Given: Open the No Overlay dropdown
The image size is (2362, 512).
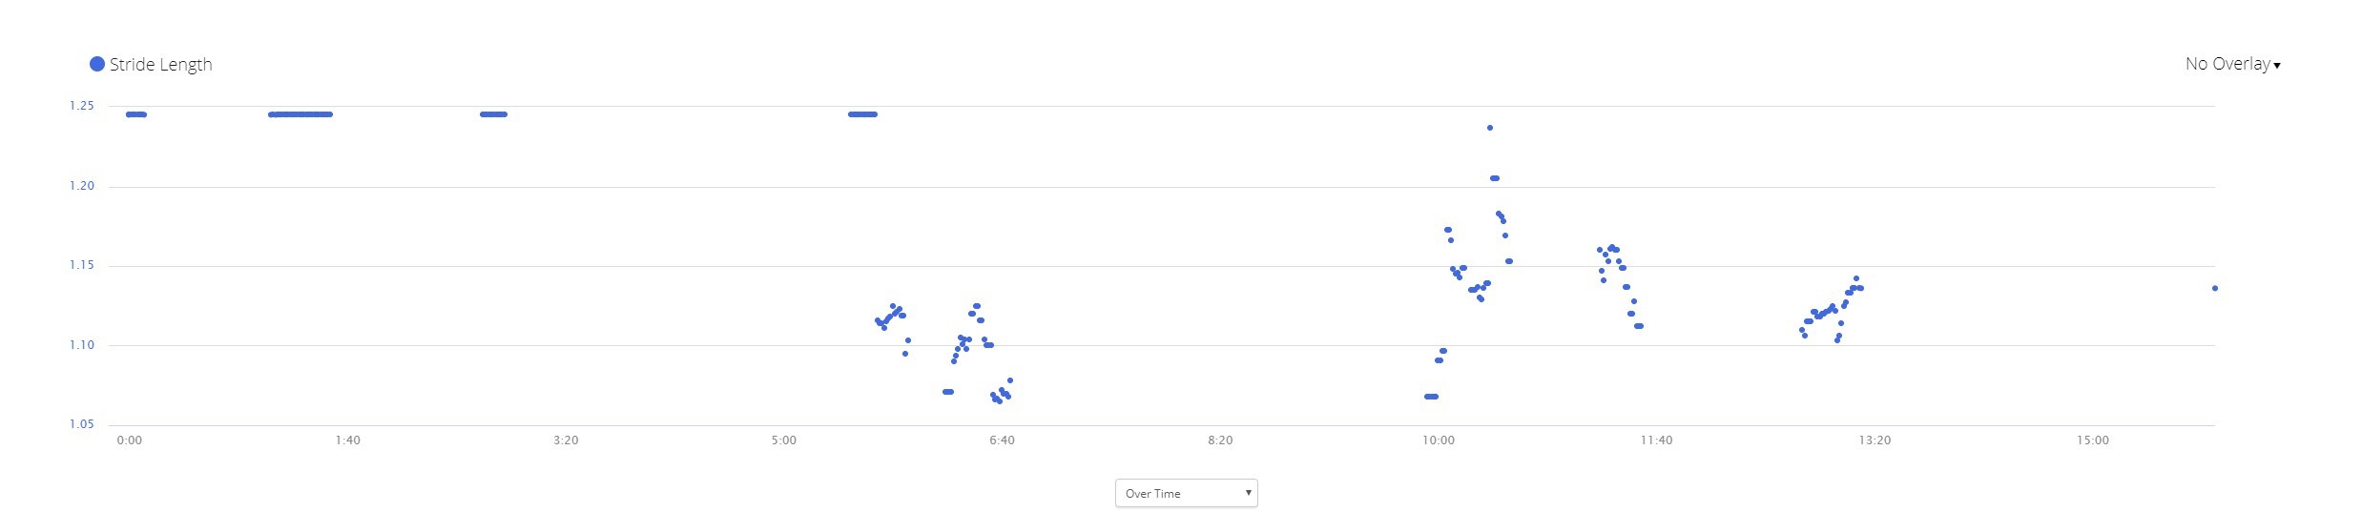Looking at the screenshot, I should pos(2232,64).
